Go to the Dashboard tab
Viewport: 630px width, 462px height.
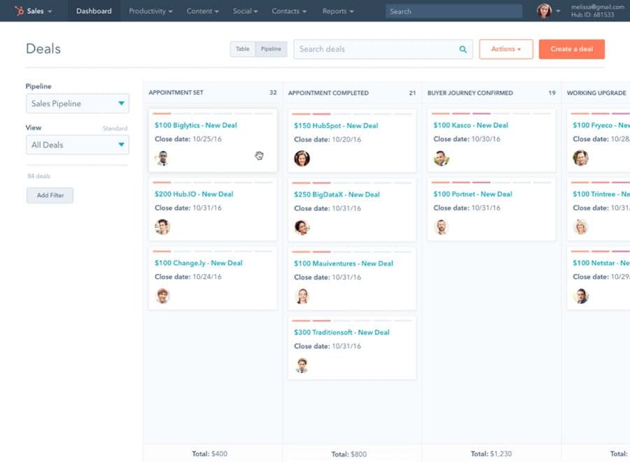[94, 10]
